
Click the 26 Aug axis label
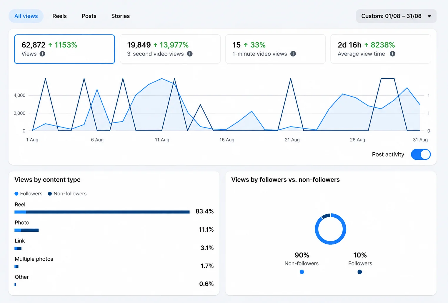click(357, 140)
